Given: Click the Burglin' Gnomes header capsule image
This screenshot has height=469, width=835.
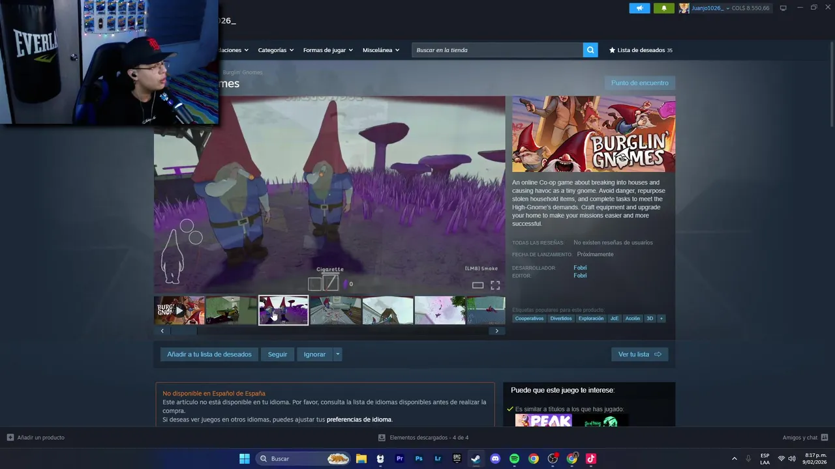Looking at the screenshot, I should 594,134.
